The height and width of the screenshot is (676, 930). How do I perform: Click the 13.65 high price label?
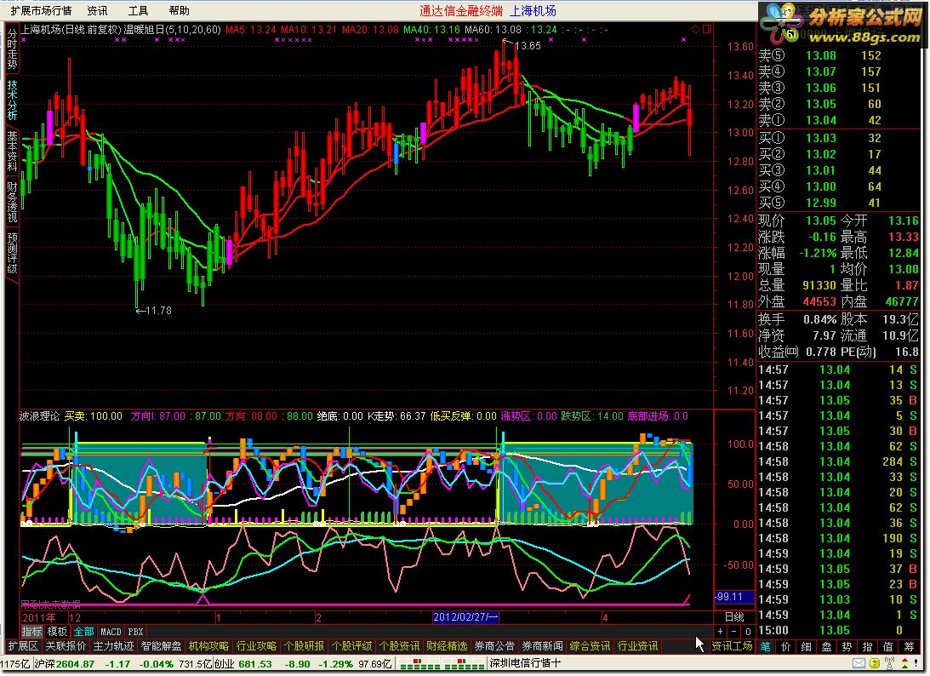pyautogui.click(x=528, y=46)
